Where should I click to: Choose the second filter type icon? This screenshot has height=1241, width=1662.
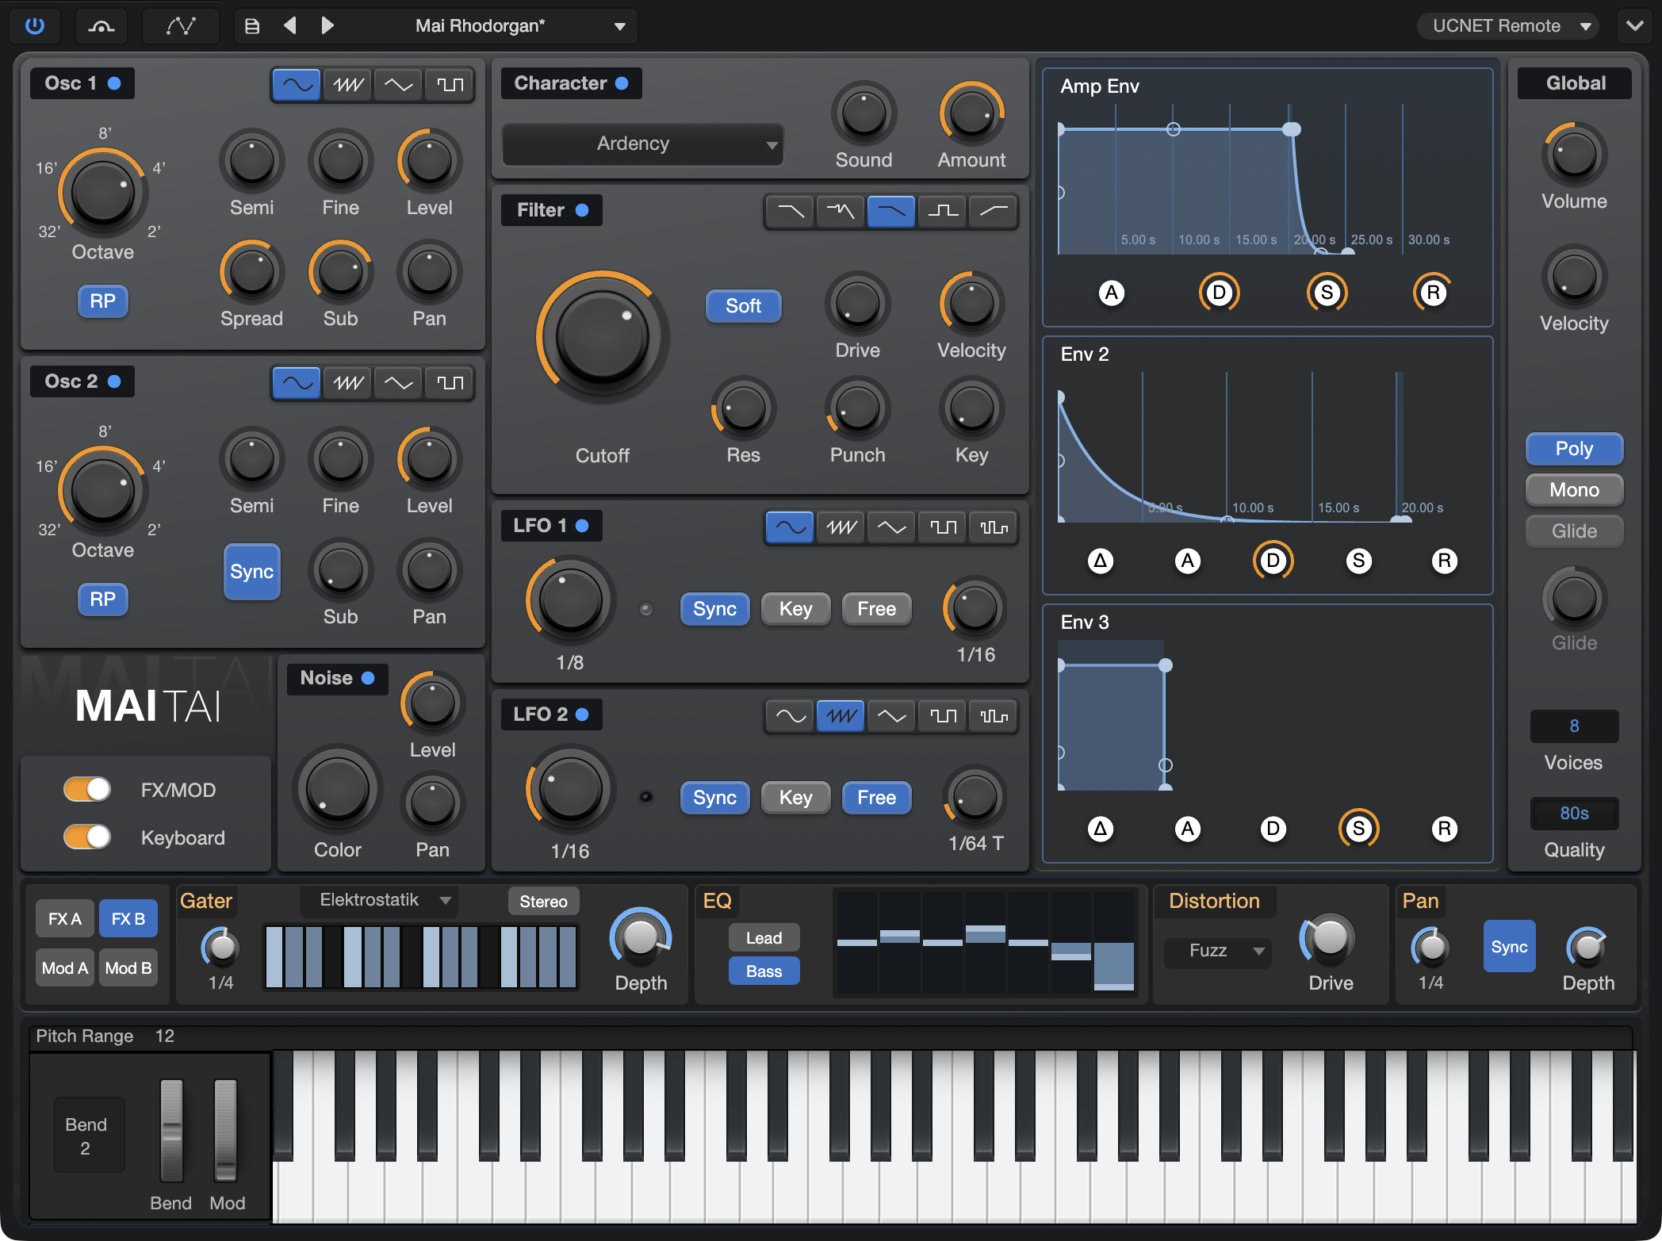(841, 211)
